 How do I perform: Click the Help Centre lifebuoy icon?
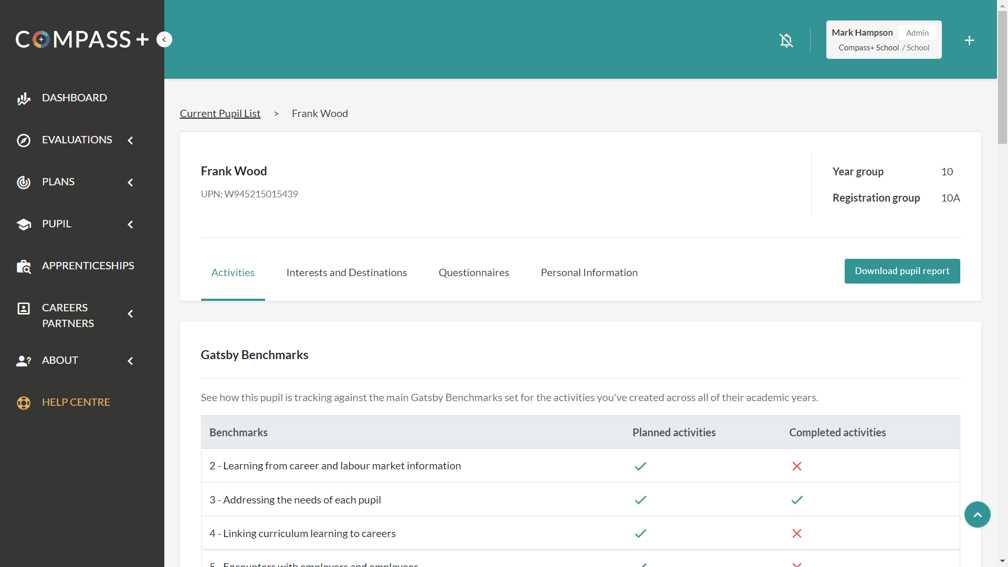(24, 403)
